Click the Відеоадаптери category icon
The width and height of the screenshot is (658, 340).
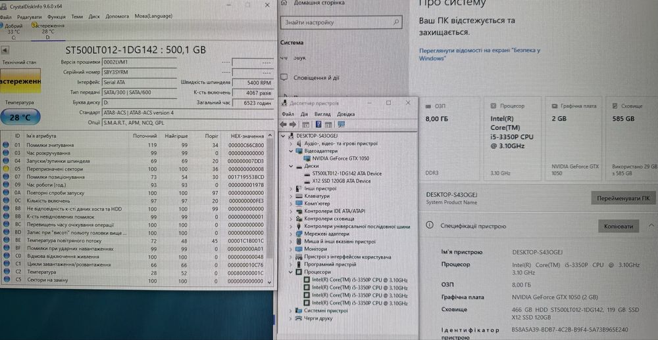coord(299,151)
